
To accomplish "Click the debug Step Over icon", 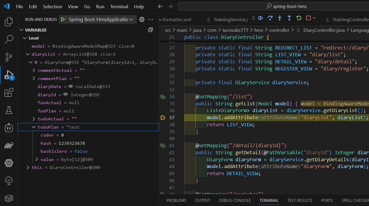I will coord(270,18).
